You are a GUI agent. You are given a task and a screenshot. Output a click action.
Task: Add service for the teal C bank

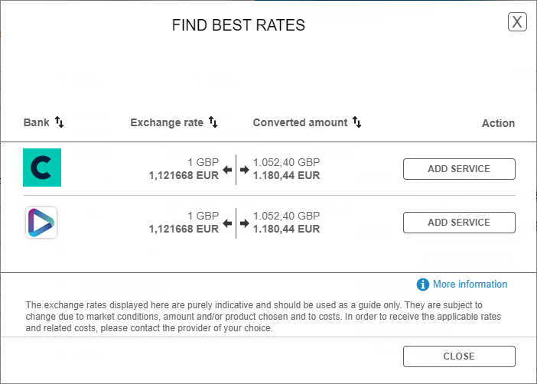click(459, 169)
